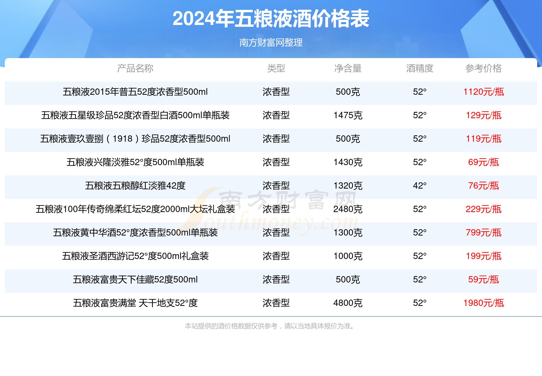This screenshot has height=376, width=542.
Task: Click 52° in the 圣酒西游记 row
Action: [420, 256]
